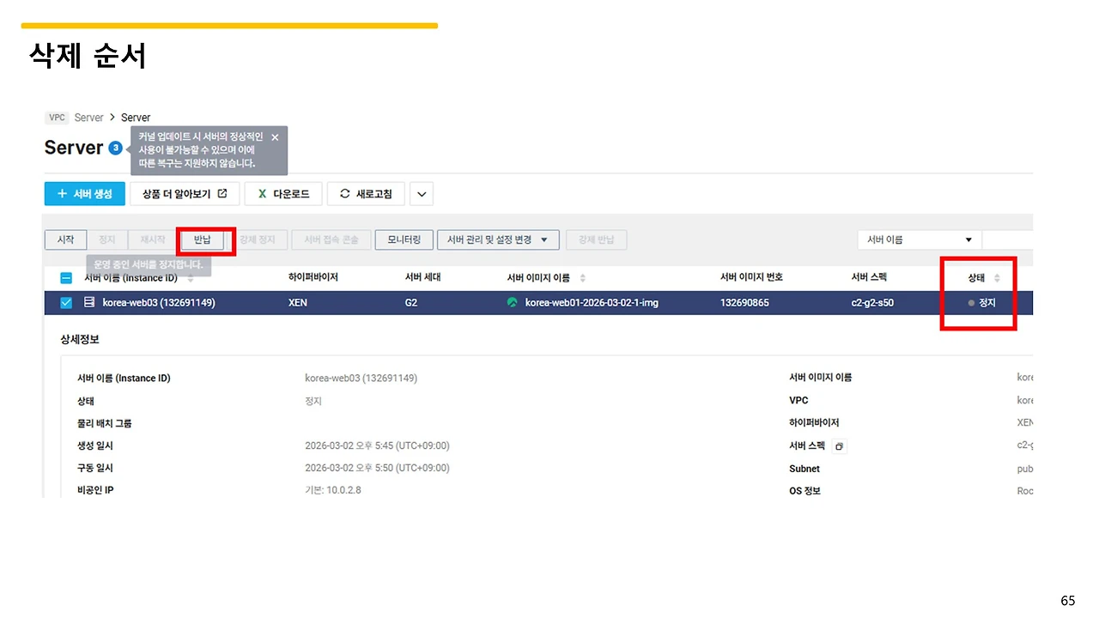Click the 강제 정지 button
Viewport: 1099px width, 618px height.
[x=258, y=239]
